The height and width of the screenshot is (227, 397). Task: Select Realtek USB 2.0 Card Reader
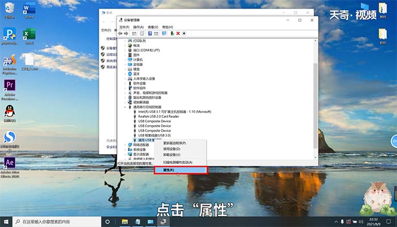point(158,116)
